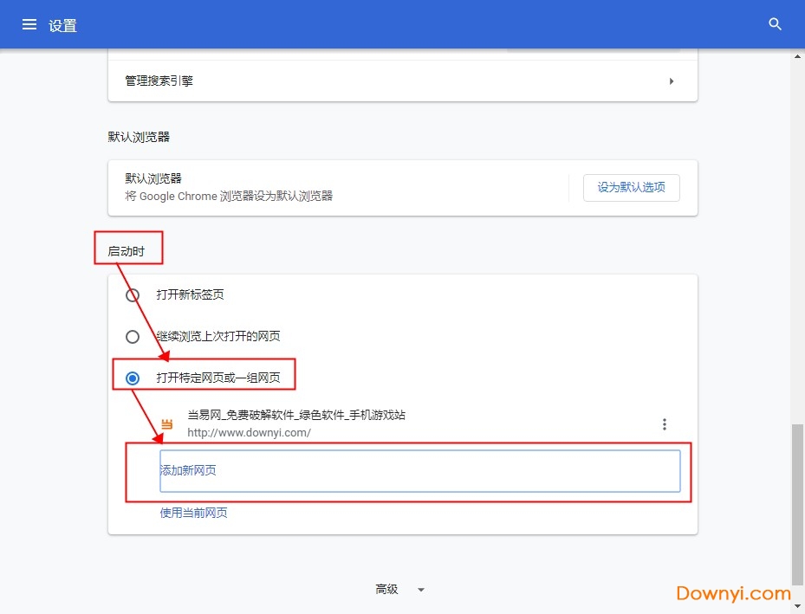The height and width of the screenshot is (614, 805).
Task: Expand the 管理搜索引擎 arrow
Action: point(672,81)
